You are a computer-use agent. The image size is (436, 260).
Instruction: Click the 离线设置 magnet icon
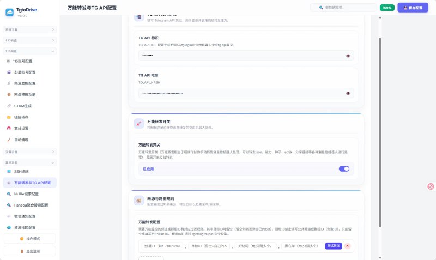pyautogui.click(x=9, y=129)
